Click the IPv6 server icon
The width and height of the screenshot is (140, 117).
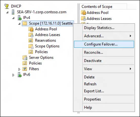click(19, 75)
